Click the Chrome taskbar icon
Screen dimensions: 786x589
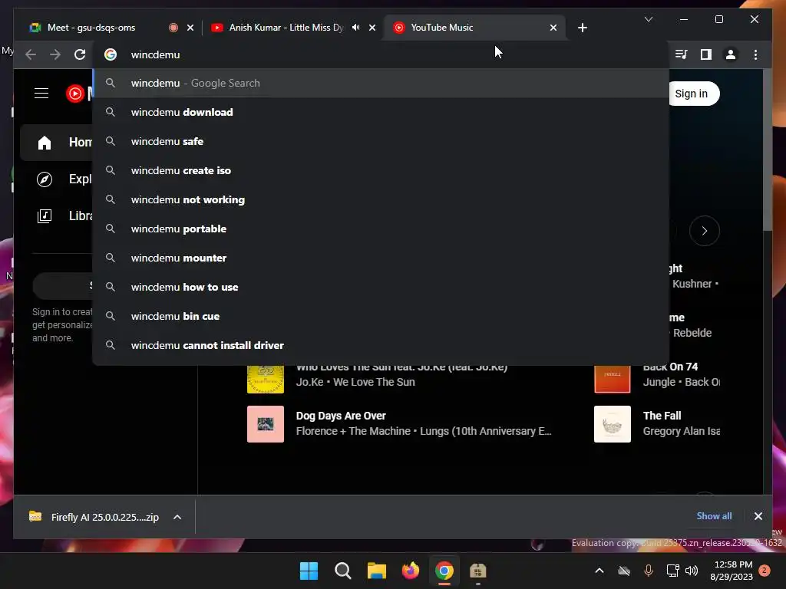444,571
